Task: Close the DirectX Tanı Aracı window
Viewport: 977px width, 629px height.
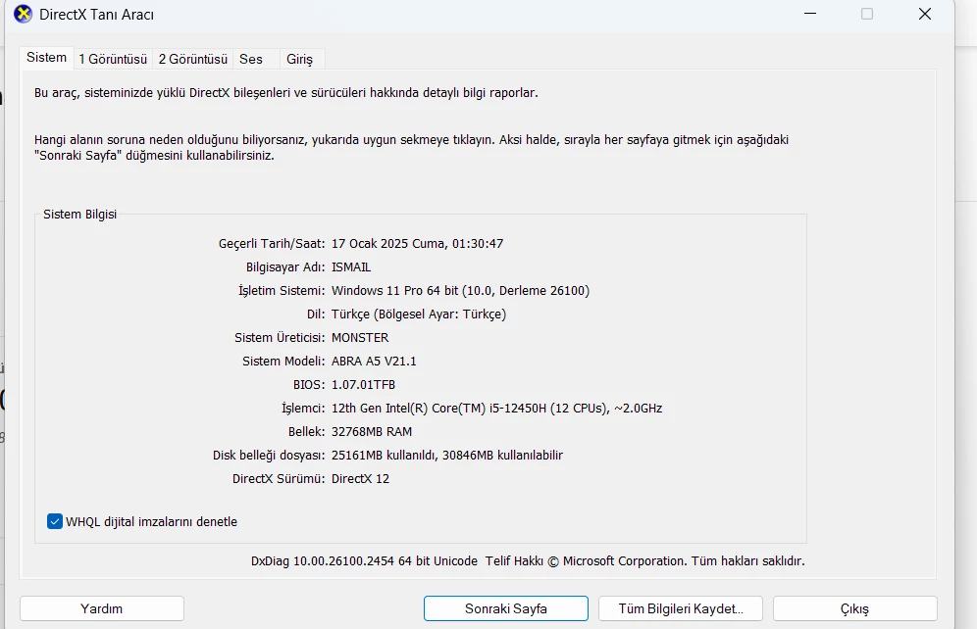Action: (x=925, y=14)
